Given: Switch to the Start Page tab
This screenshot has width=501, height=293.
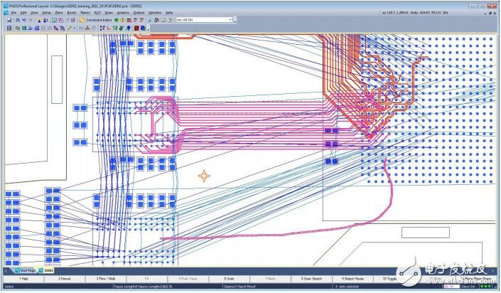Looking at the screenshot, I should pyautogui.click(x=26, y=270).
